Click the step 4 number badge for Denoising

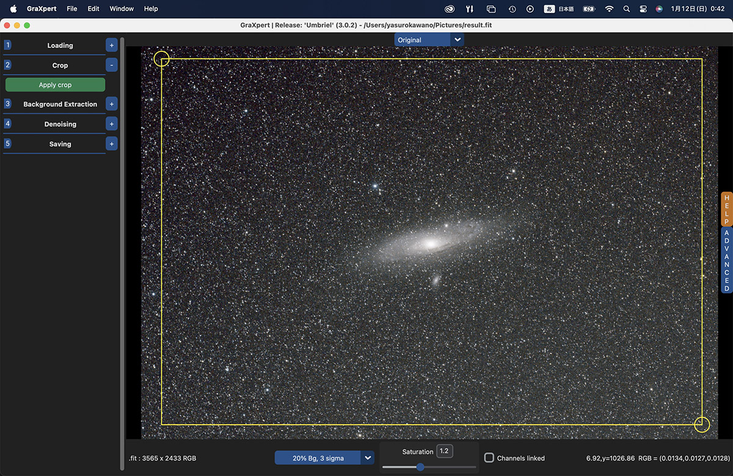7,124
